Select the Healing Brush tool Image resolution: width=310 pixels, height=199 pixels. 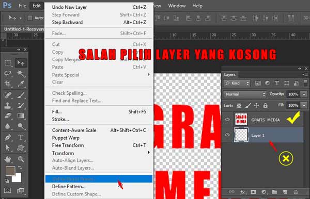coord(8,95)
